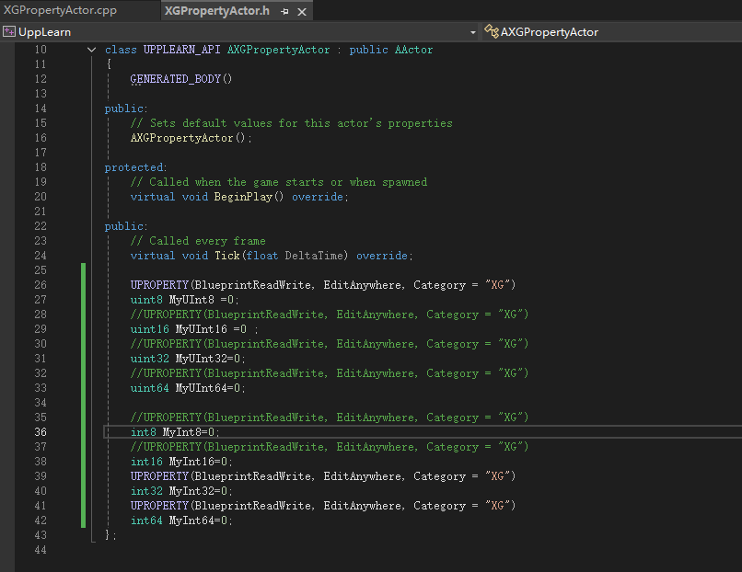Collapse the AXGPropertyActor class code block
742x572 pixels.
click(x=91, y=50)
